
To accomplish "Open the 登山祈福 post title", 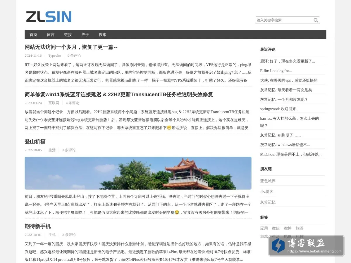I will [35, 142].
